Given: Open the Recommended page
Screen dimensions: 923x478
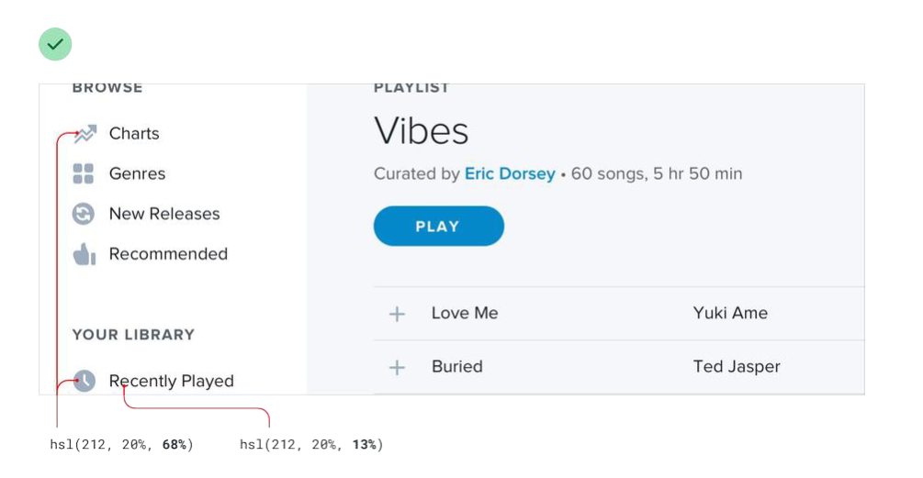Looking at the screenshot, I should point(168,254).
